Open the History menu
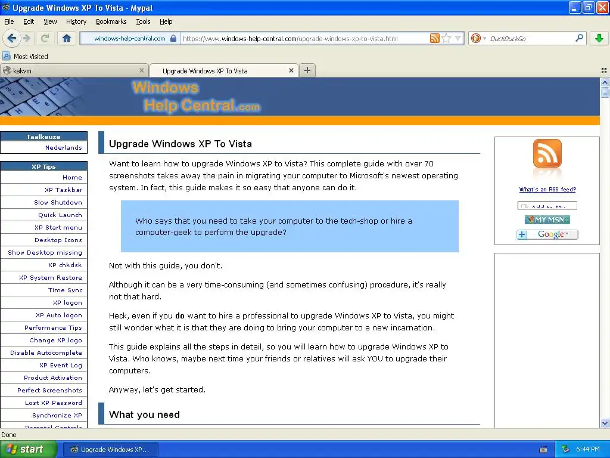 (x=76, y=22)
